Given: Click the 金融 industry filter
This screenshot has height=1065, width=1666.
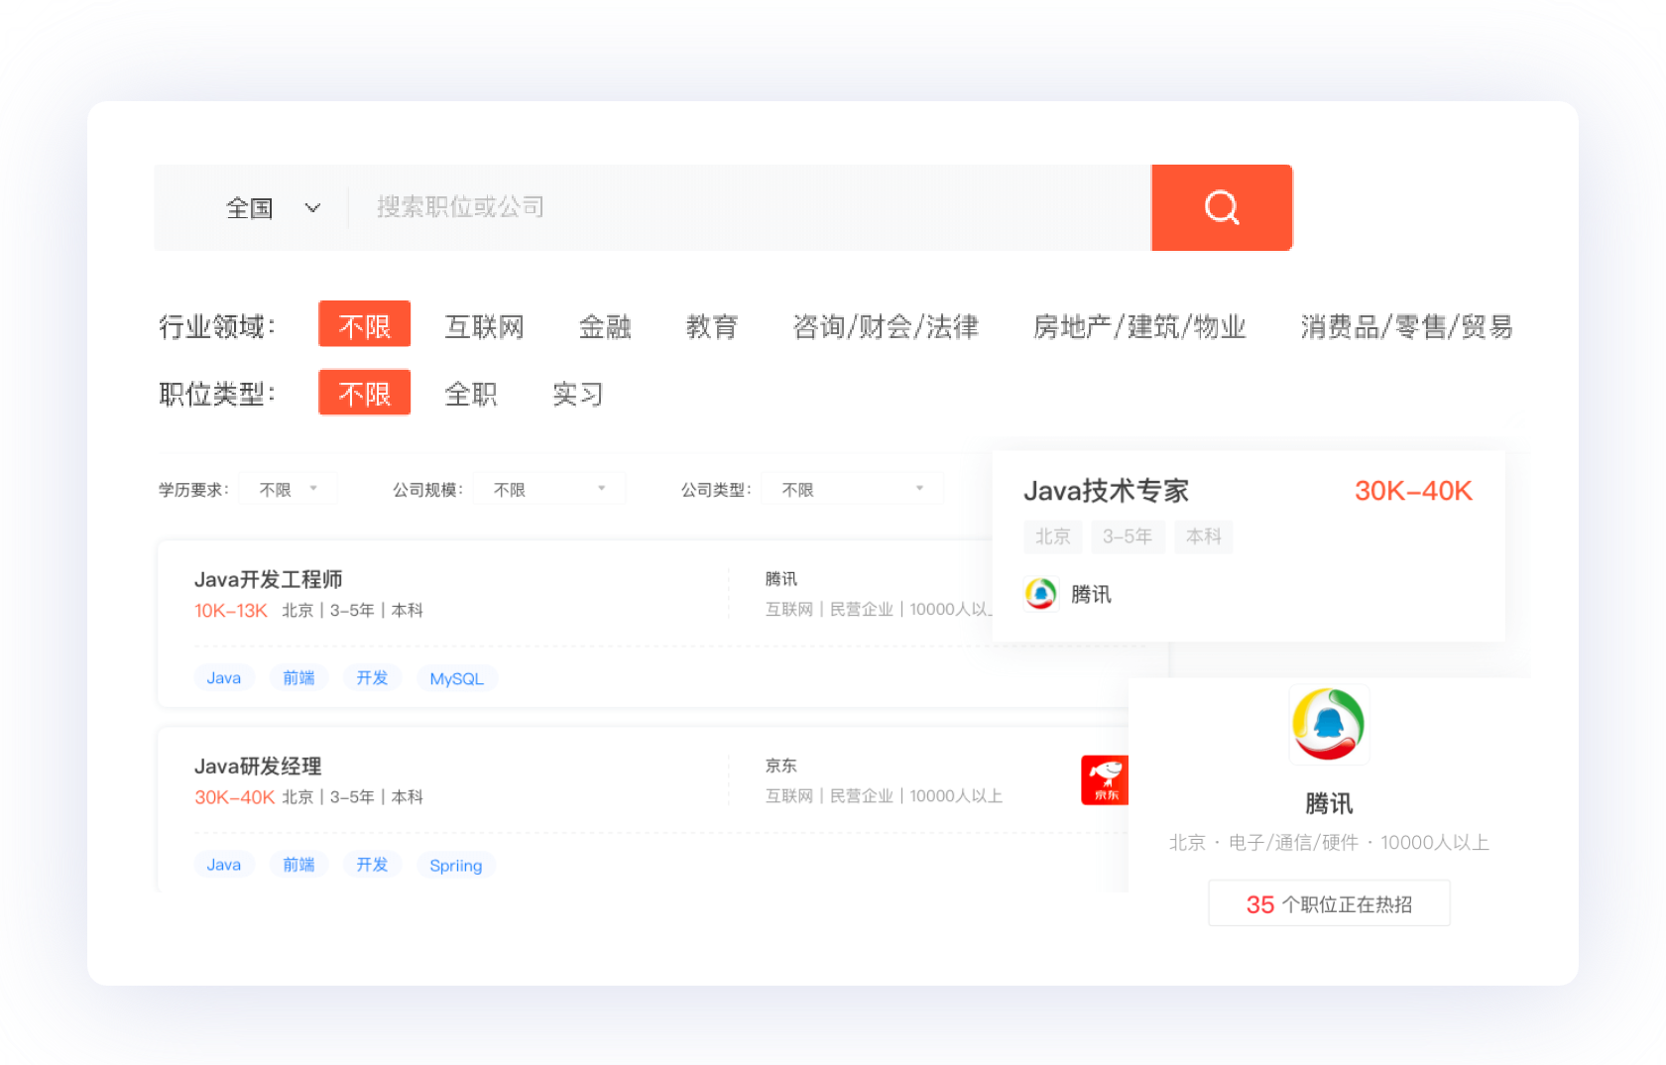Looking at the screenshot, I should click(605, 326).
